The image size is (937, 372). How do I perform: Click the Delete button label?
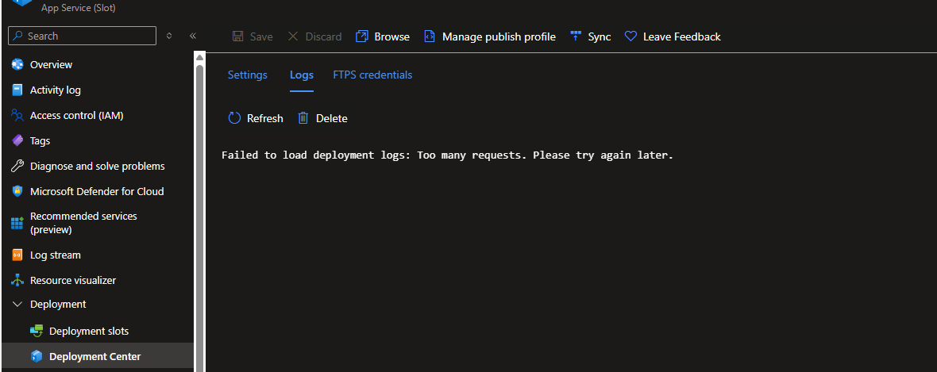pos(332,118)
